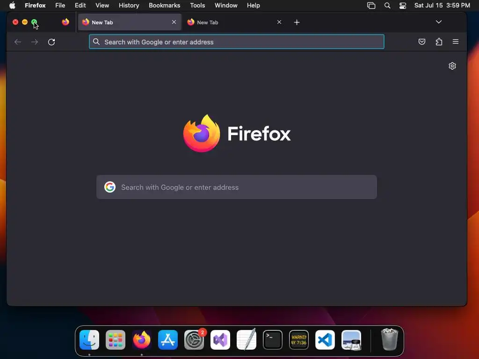Viewport: 479px width, 359px height.
Task: Open the Extensions puzzle icon
Action: click(439, 42)
